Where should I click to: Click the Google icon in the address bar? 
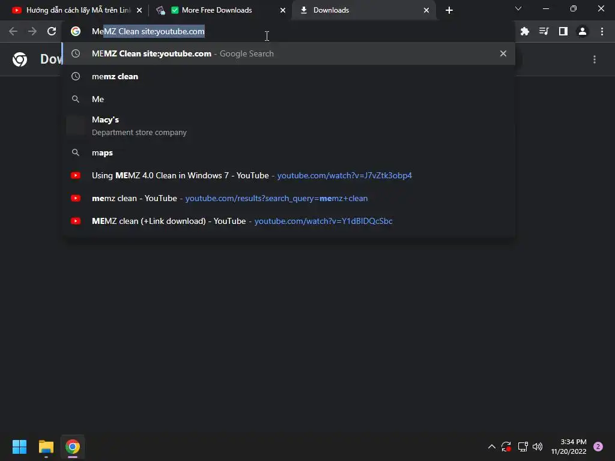pos(76,31)
